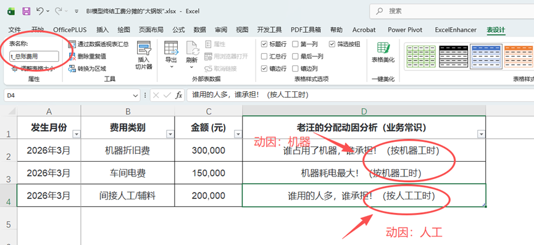Click the 插入切片器 icon
This screenshot has width=534, height=245.
(144, 48)
